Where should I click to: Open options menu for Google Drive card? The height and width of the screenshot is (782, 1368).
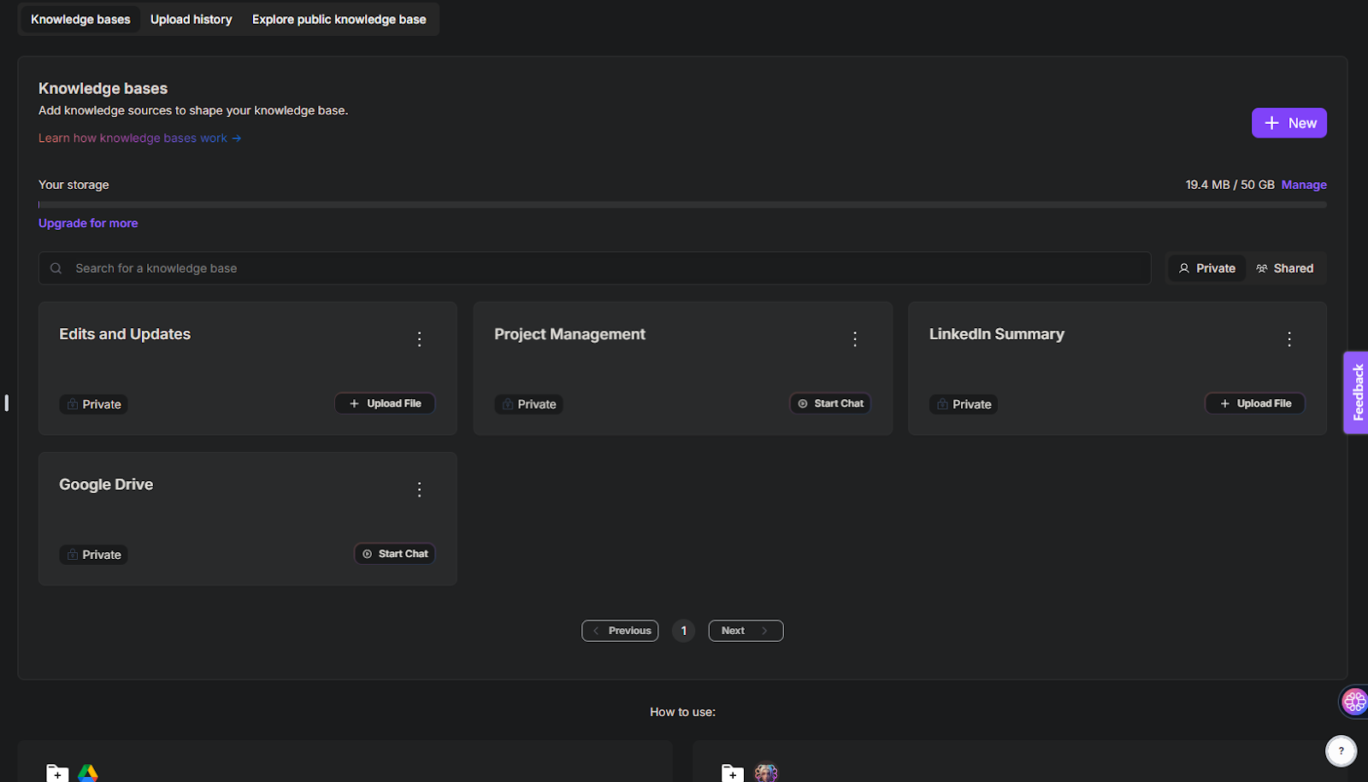coord(419,490)
